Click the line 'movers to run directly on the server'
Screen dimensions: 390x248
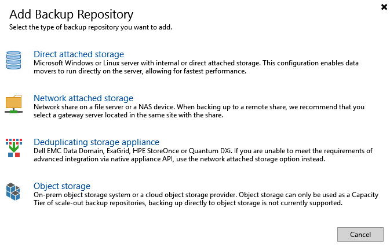(x=140, y=71)
